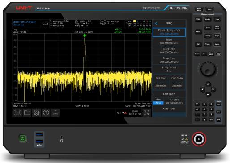Select yellow Trace 1 indicator
The image size is (230, 163).
click(x=135, y=21)
